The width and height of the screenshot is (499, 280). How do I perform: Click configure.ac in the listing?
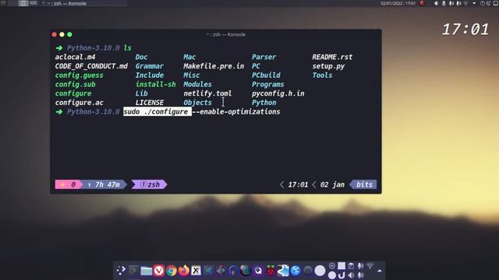coord(80,103)
